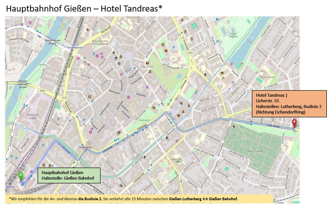Image resolution: width=327 pixels, height=204 pixels.
Task: Click the Elefantenklo label
Action: (86, 147)
